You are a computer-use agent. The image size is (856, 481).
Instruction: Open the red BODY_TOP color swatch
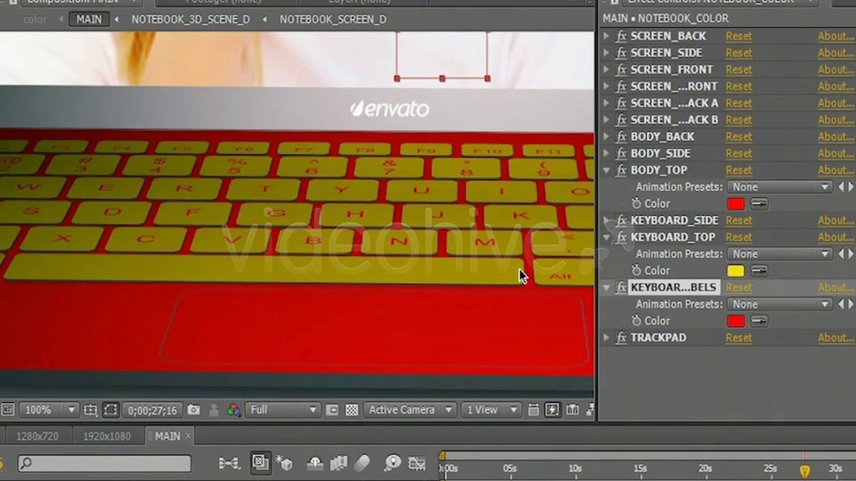tap(736, 204)
